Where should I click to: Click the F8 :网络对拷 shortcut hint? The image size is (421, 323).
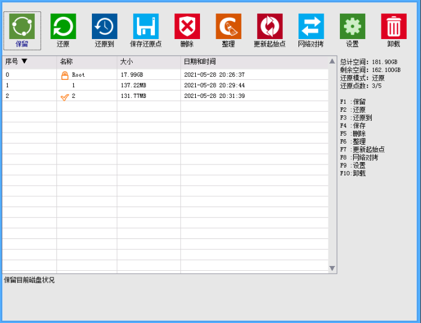click(x=359, y=158)
